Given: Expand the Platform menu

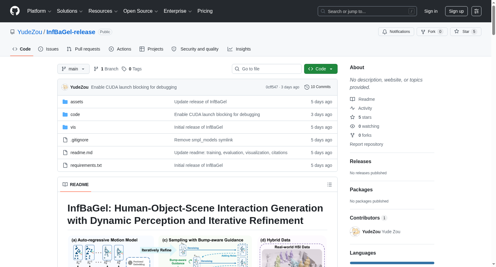Looking at the screenshot, I should (39, 11).
